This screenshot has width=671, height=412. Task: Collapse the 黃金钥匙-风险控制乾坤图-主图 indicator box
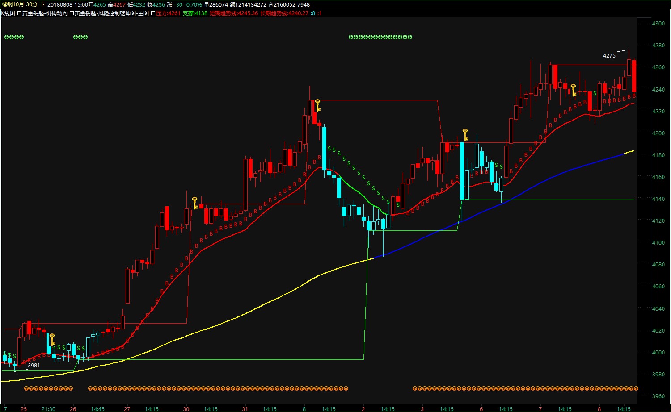point(72,13)
